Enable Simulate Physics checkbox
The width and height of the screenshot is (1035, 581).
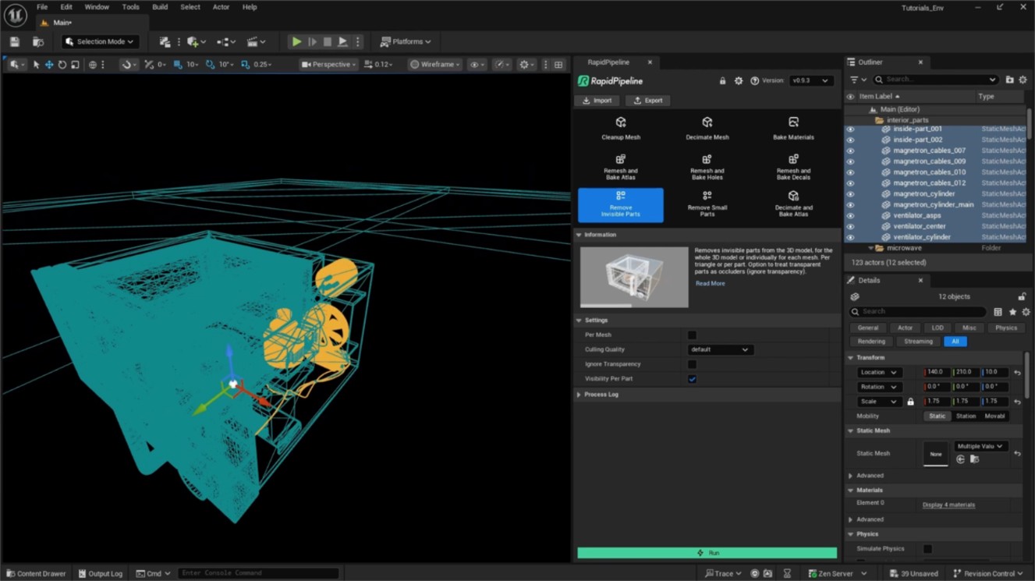(x=927, y=549)
